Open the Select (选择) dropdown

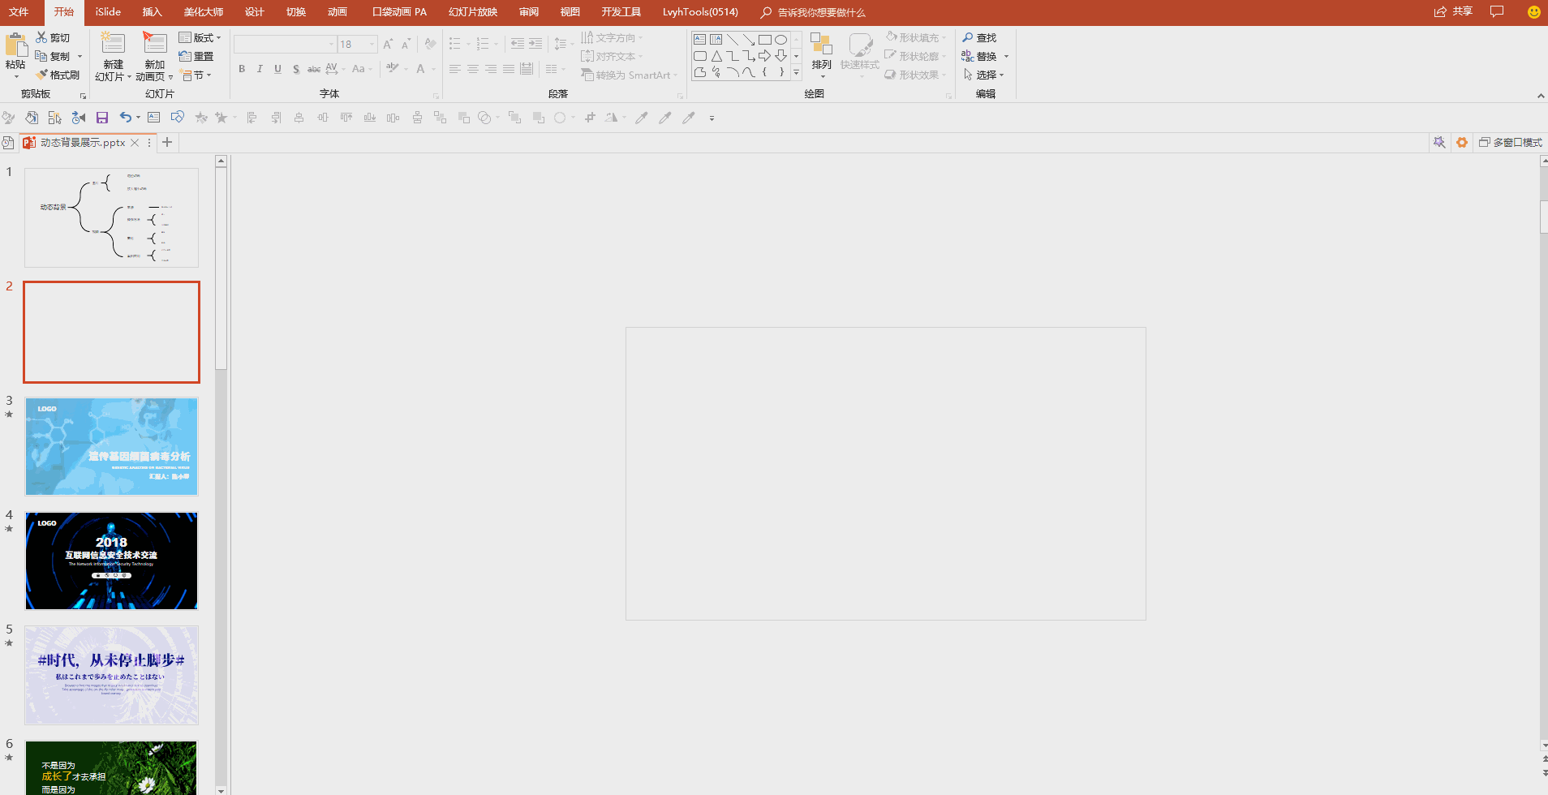983,75
